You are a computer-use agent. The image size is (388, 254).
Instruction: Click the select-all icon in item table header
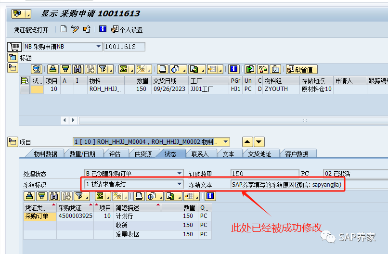(x=25, y=81)
